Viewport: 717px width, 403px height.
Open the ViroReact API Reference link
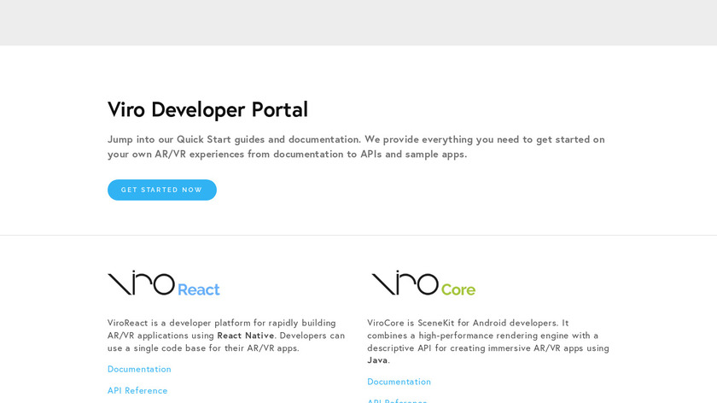click(137, 390)
